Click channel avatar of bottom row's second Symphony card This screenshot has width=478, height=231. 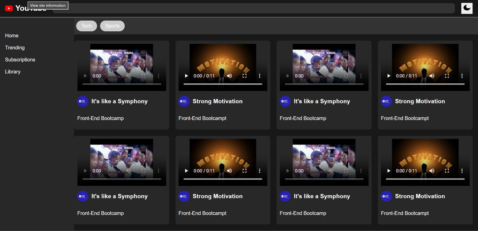[285, 196]
